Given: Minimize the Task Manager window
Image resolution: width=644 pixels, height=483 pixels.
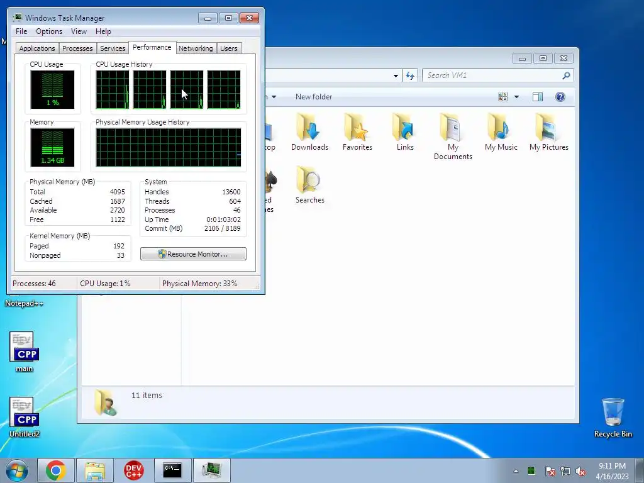Looking at the screenshot, I should tap(208, 18).
